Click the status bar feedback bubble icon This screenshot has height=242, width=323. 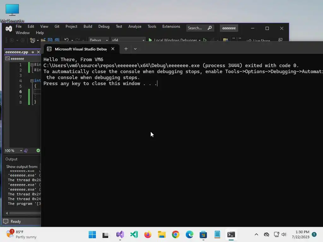(6, 222)
